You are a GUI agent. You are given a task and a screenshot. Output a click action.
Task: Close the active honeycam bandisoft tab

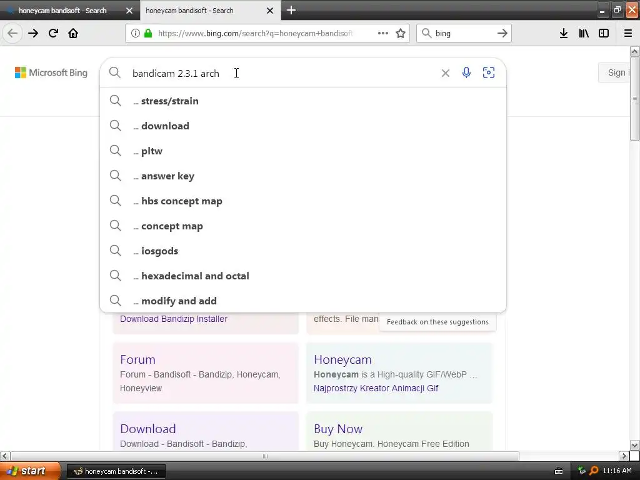270,11
